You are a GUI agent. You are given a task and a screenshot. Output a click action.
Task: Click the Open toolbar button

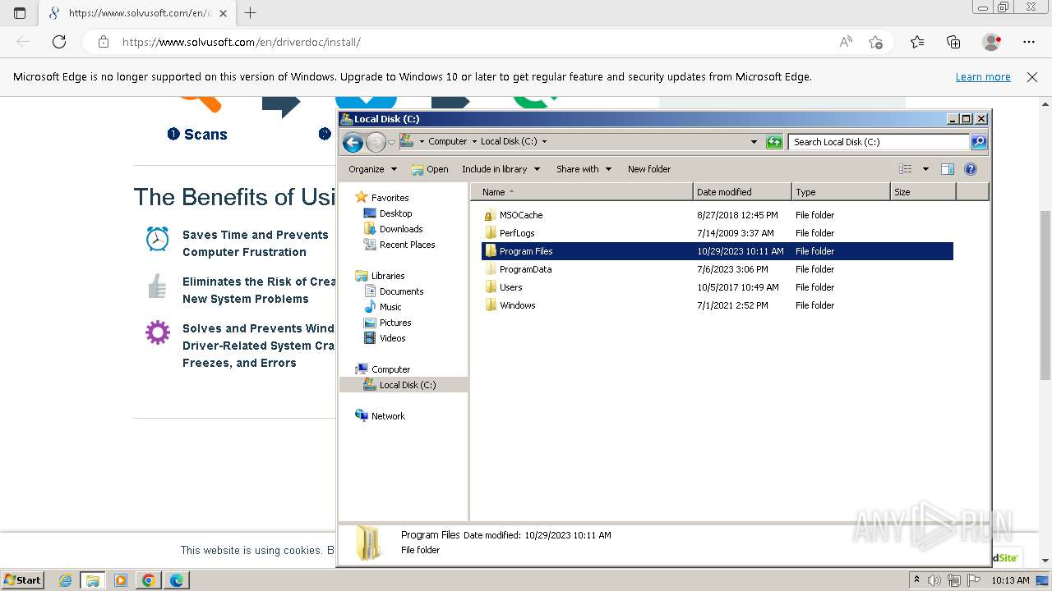click(430, 169)
